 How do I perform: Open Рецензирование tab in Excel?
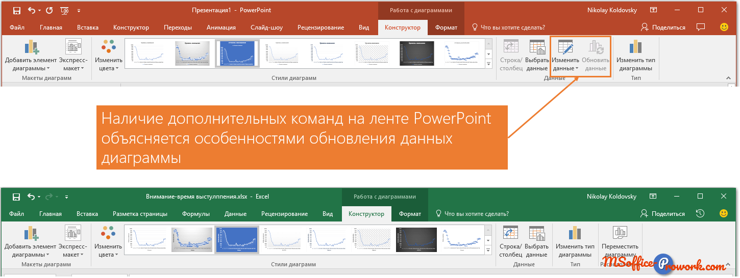pyautogui.click(x=284, y=214)
